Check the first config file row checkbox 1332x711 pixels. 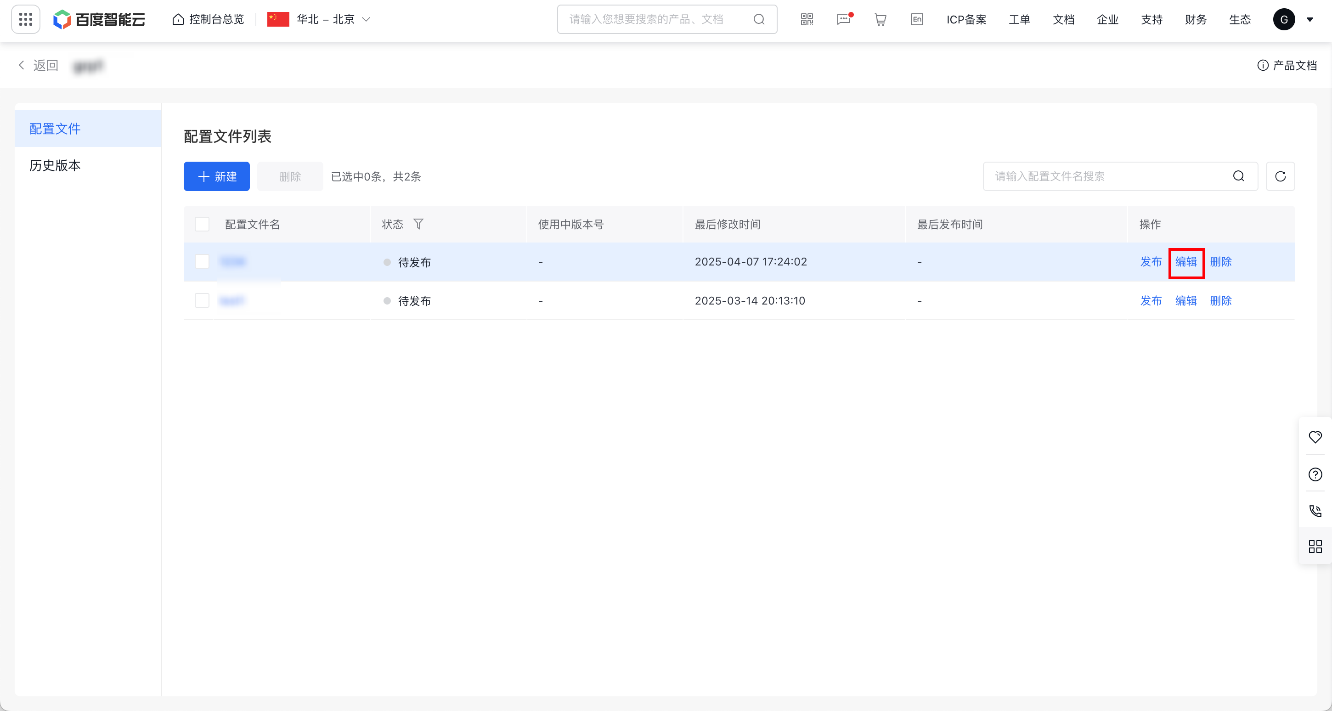[202, 262]
